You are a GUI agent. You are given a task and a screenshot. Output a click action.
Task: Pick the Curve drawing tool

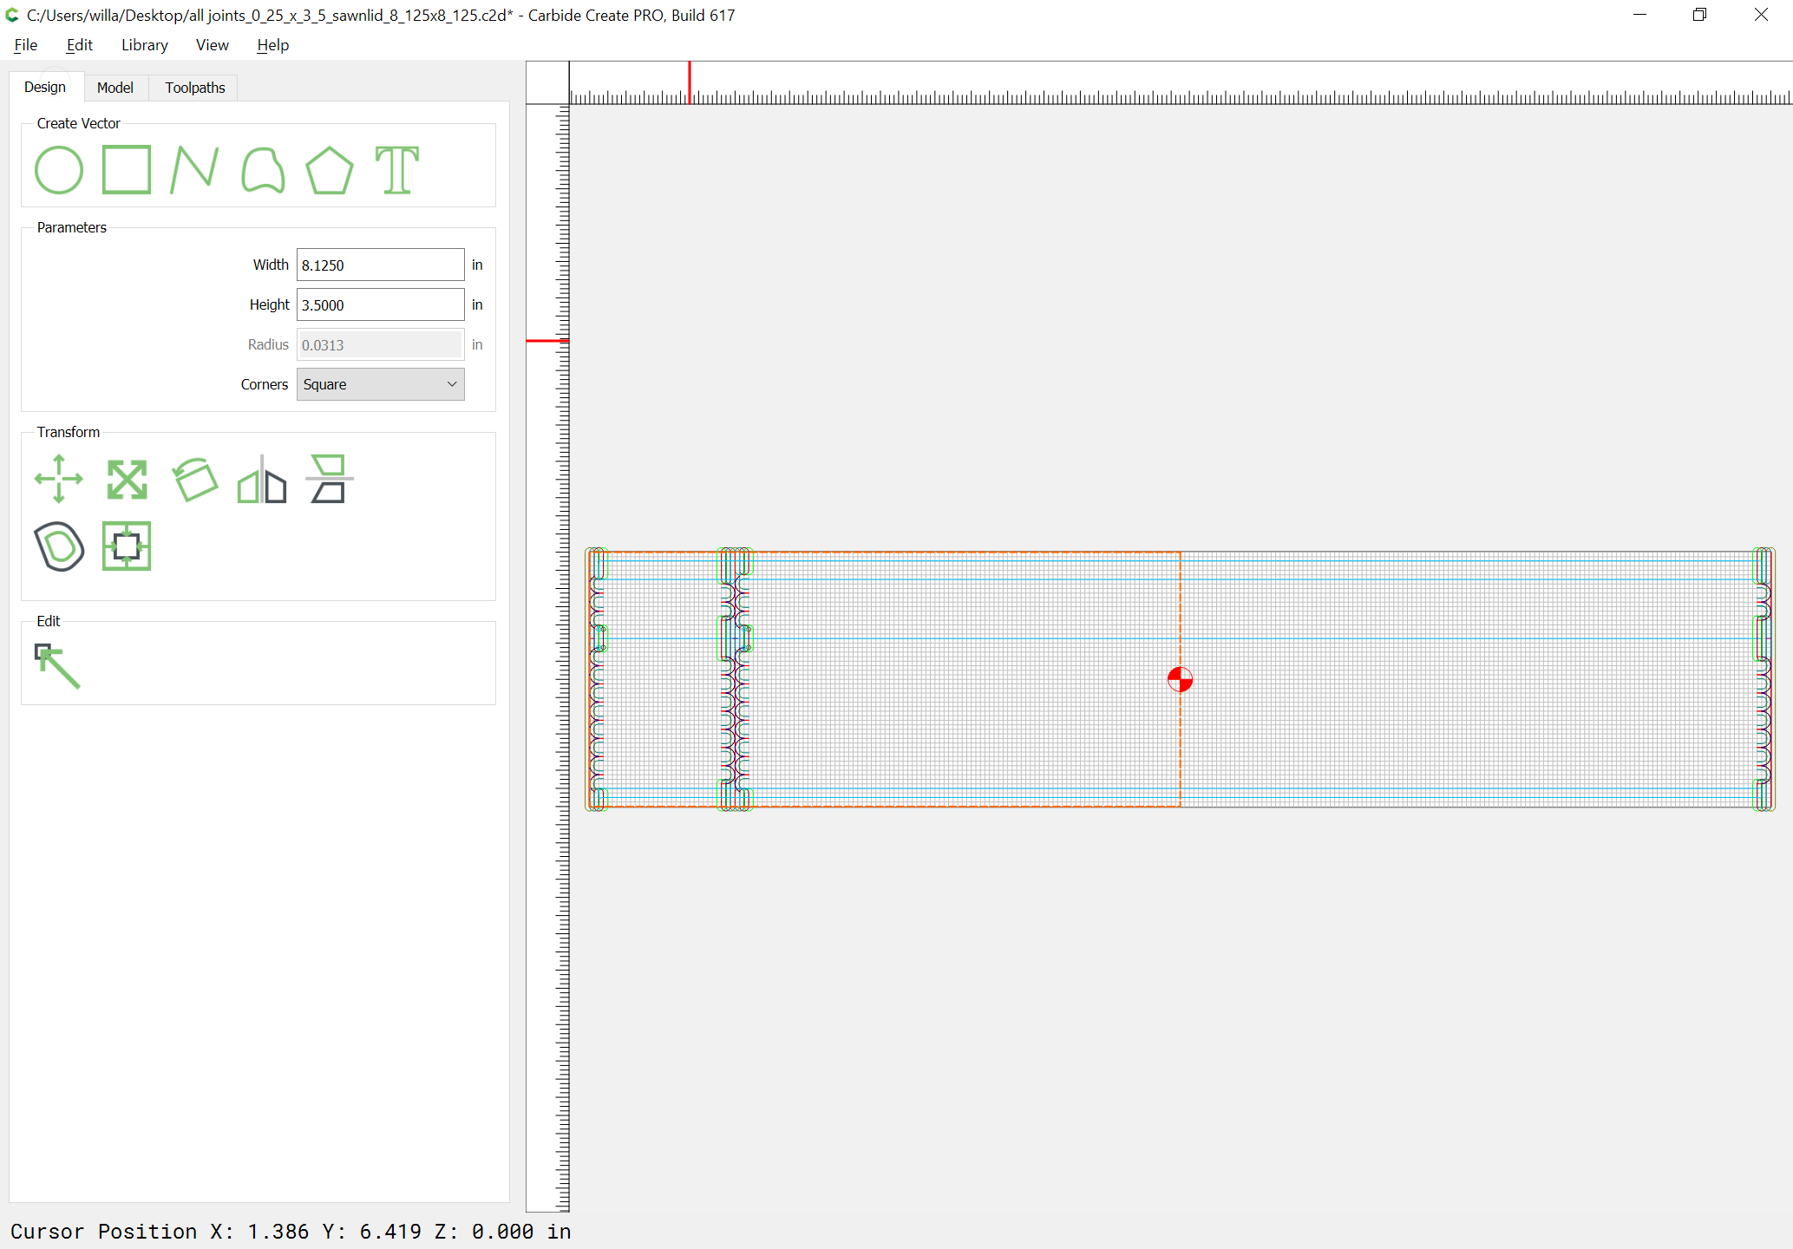263,169
